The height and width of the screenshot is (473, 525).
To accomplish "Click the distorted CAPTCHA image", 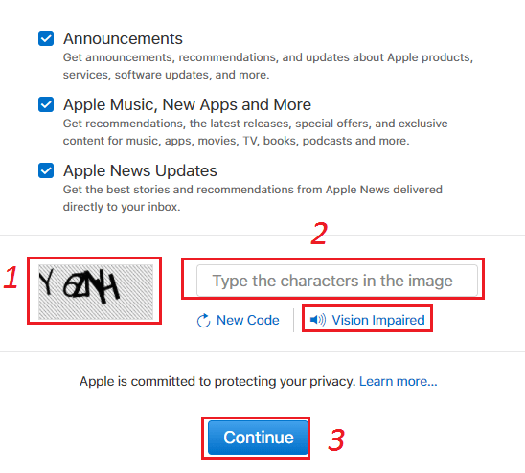I will pos(96,292).
